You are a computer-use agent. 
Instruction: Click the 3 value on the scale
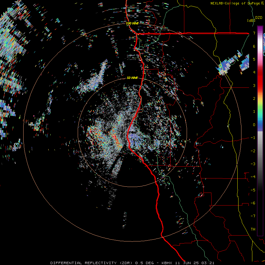[254, 85]
